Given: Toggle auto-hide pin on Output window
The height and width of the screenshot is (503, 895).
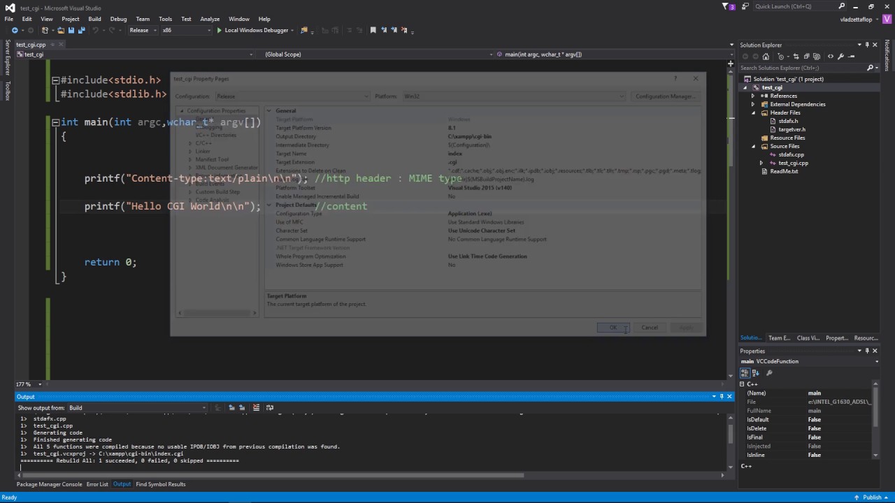Looking at the screenshot, I should (722, 396).
